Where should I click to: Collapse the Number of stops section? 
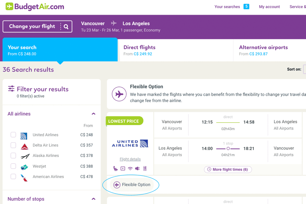pyautogui.click(x=94, y=199)
